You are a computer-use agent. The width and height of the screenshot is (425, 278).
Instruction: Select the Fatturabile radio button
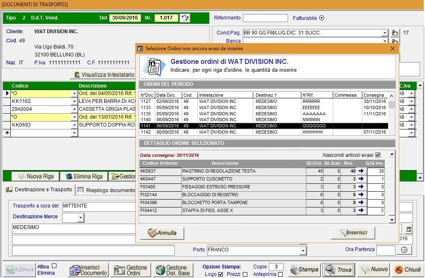[322, 18]
